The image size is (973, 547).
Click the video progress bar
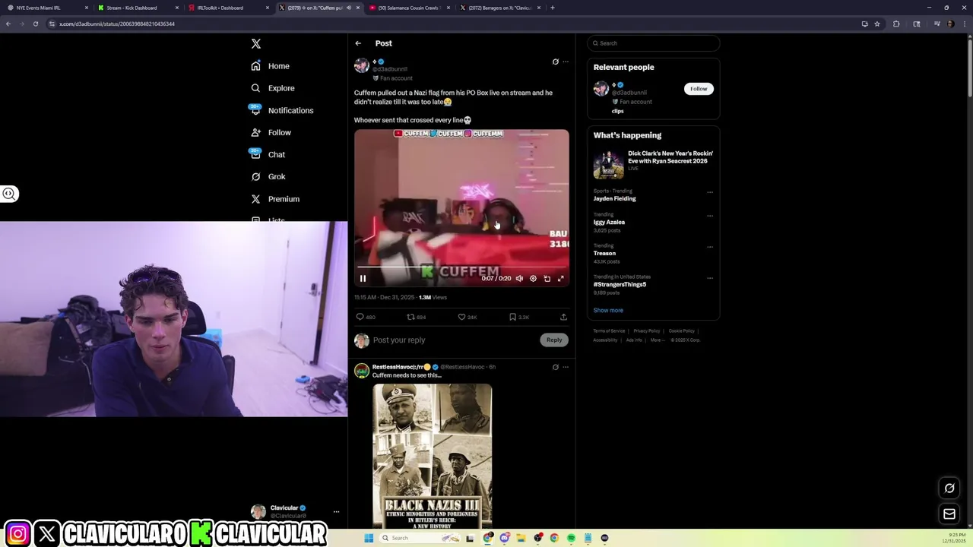pos(461,268)
